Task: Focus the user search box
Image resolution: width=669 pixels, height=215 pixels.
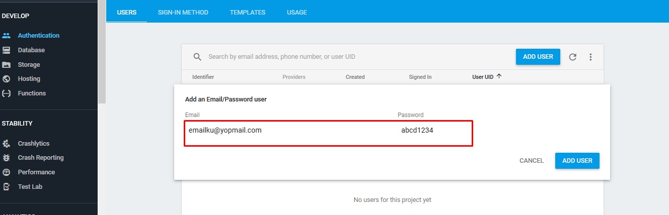Action: click(352, 57)
